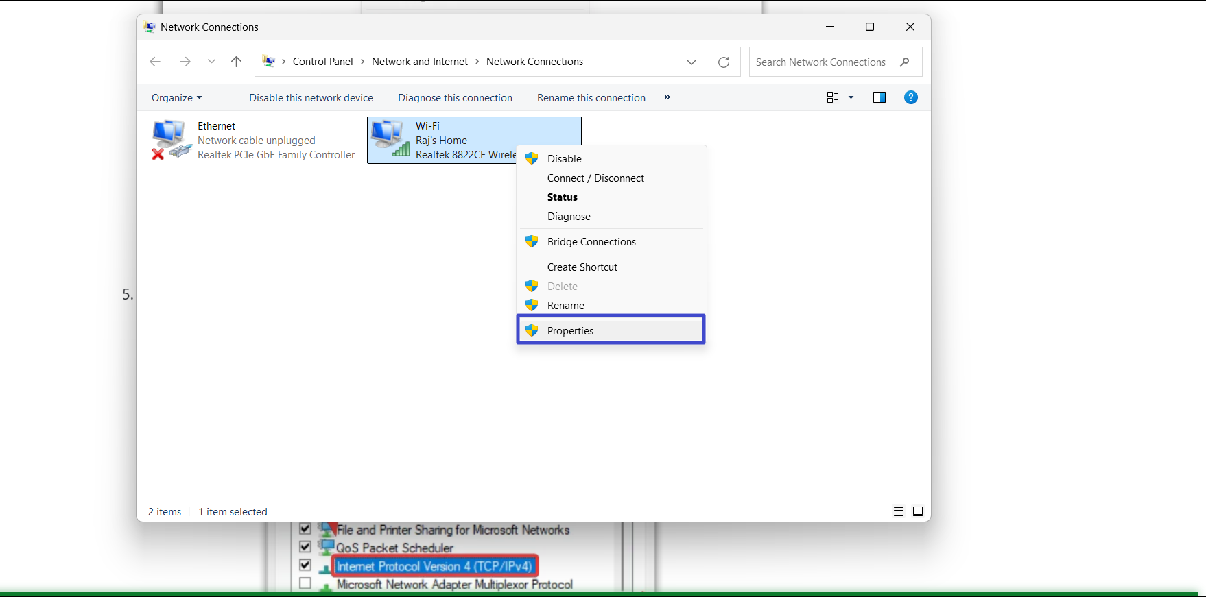Viewport: 1206px width, 597px height.
Task: Click the Back navigation arrow
Action: tap(155, 62)
